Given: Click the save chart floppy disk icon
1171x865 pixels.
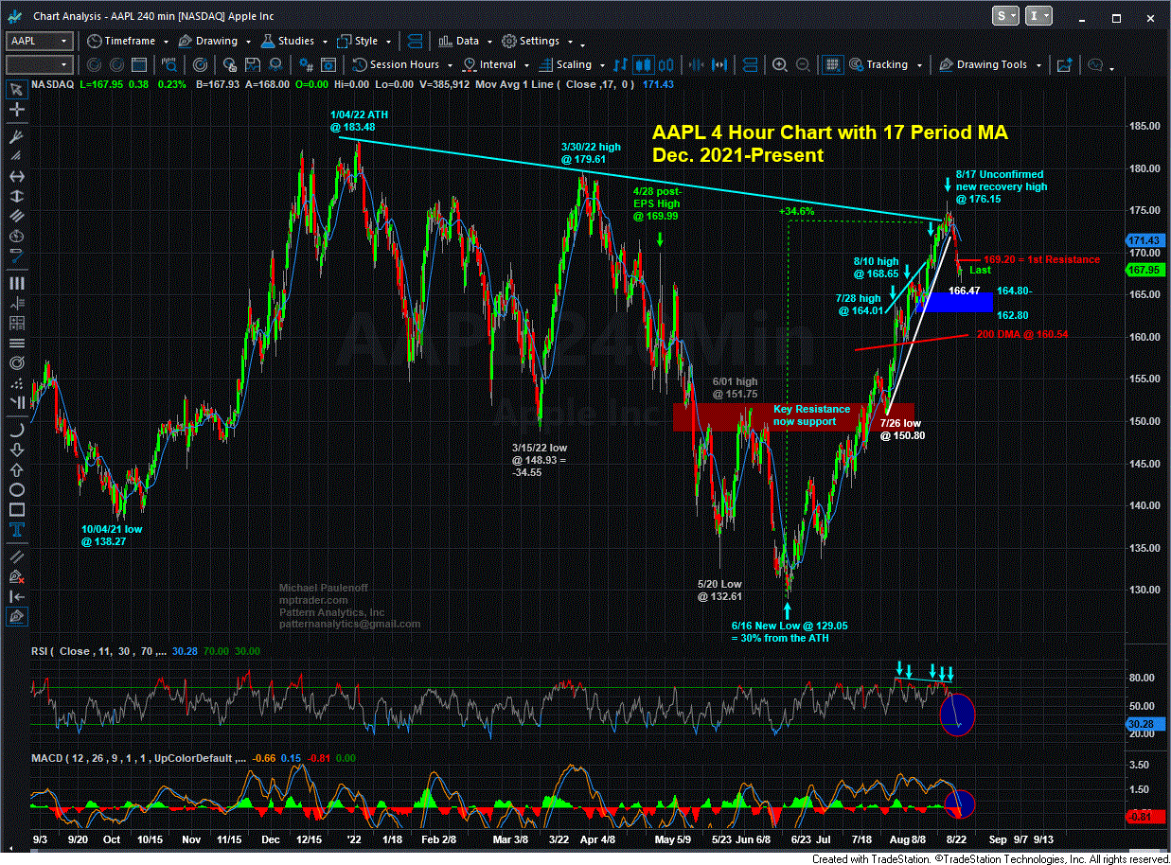Looking at the screenshot, I should (x=254, y=64).
